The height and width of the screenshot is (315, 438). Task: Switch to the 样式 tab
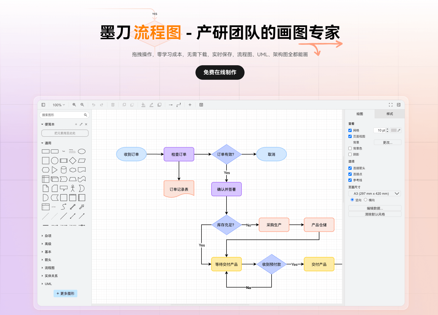(389, 114)
